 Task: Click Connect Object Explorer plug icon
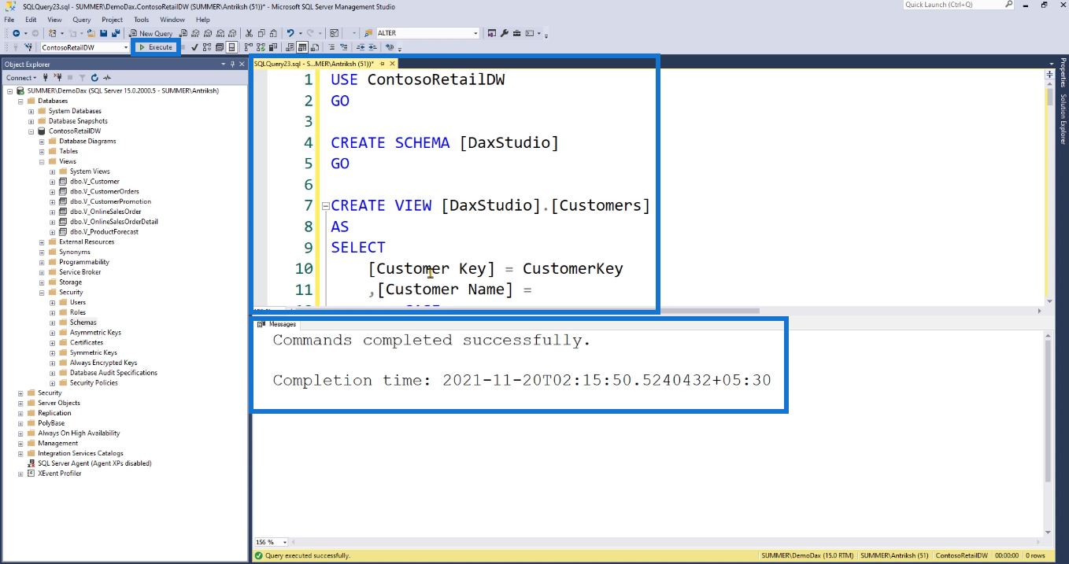[46, 77]
